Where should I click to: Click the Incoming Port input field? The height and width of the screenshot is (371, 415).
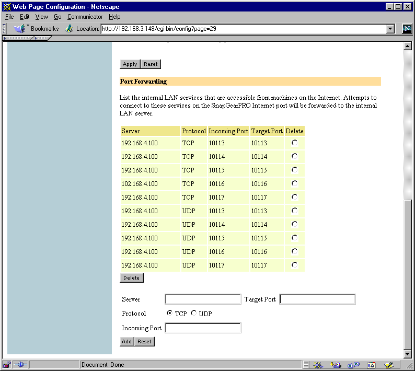203,328
